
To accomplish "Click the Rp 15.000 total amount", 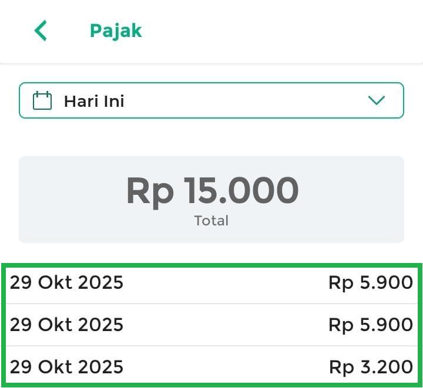I will (x=212, y=191).
